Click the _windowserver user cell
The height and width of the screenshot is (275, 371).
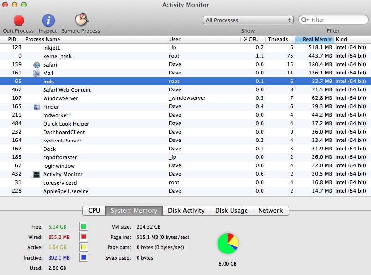coord(187,98)
